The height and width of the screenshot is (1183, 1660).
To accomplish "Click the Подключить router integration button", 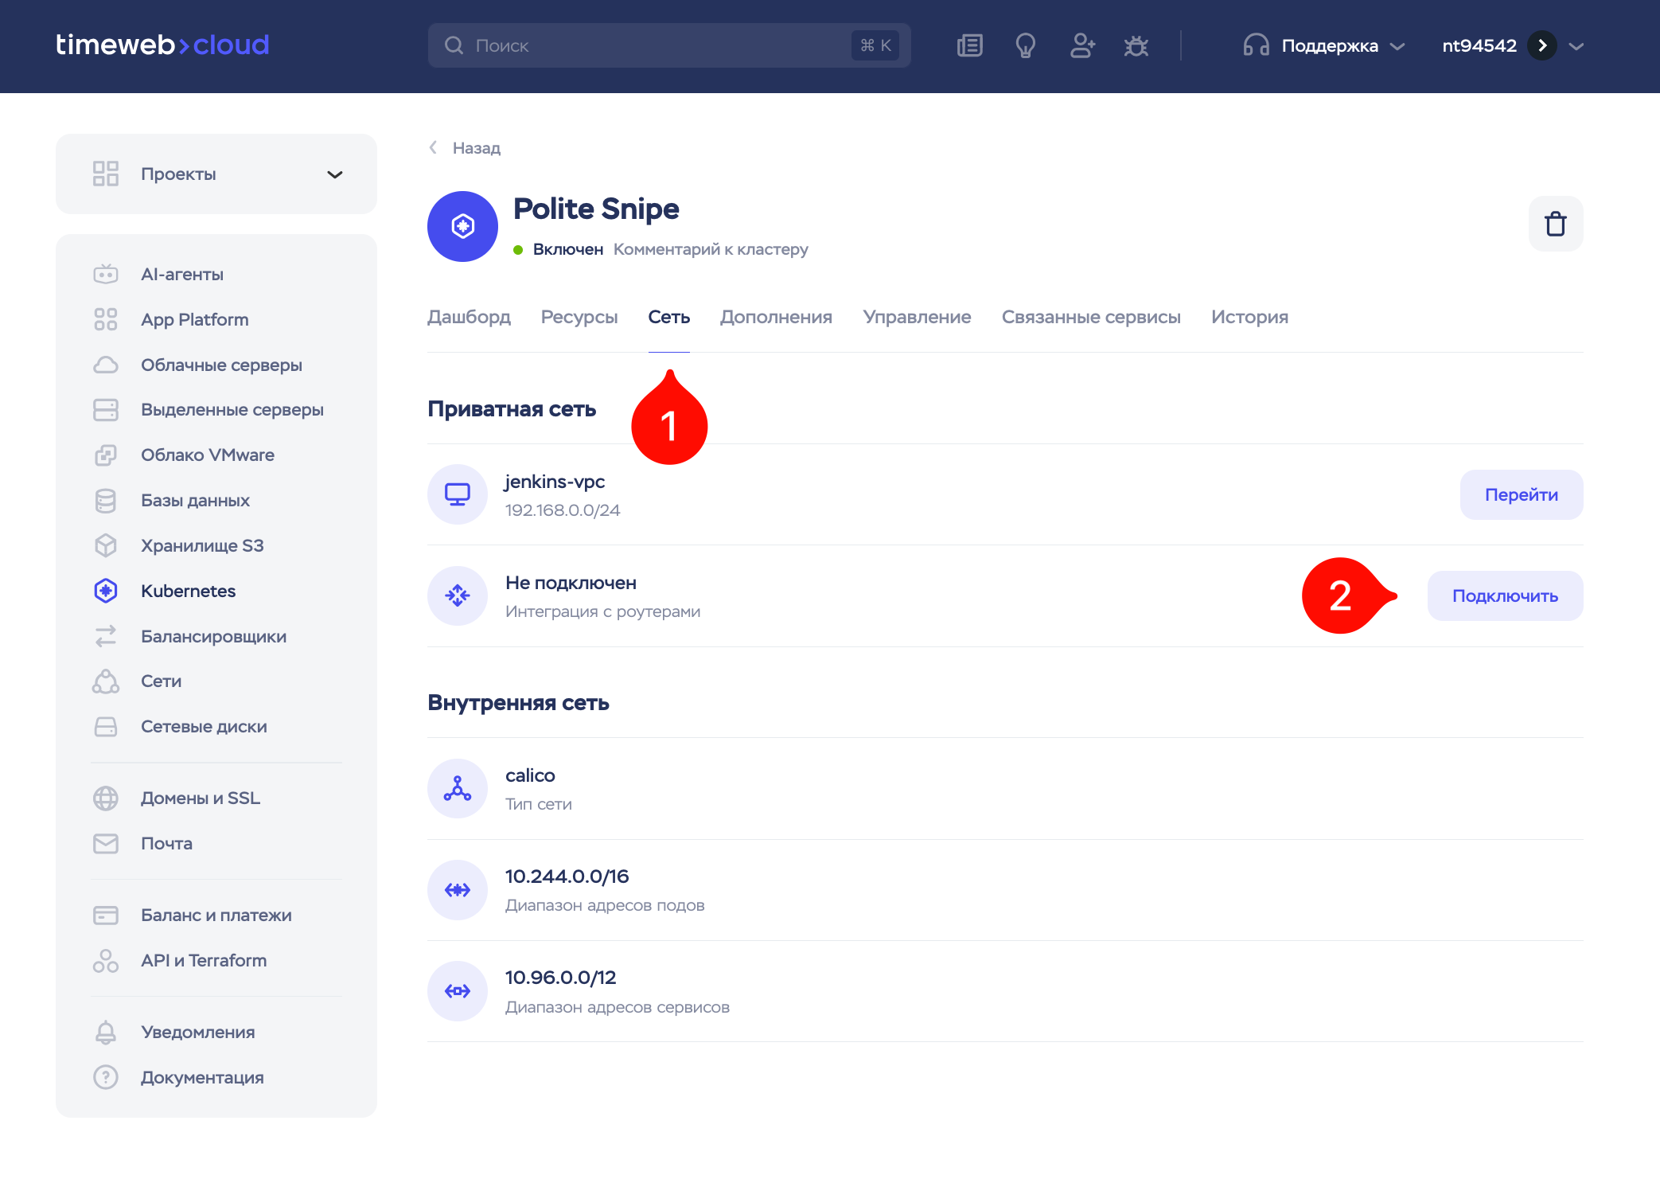I will point(1504,595).
